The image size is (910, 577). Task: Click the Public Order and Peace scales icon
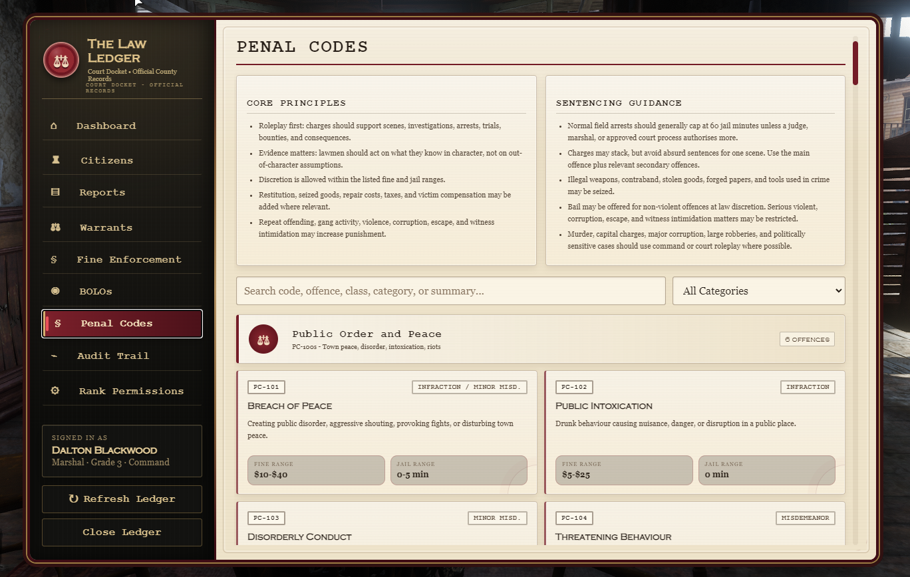coord(263,339)
